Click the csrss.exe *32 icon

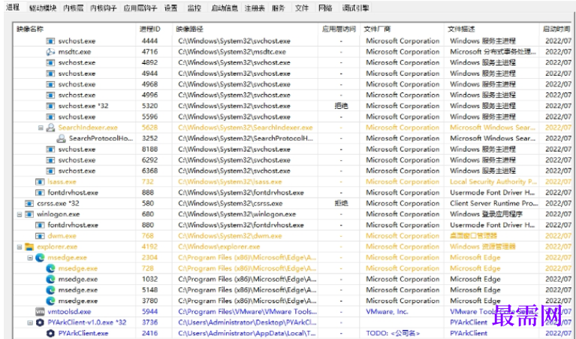tap(29, 204)
